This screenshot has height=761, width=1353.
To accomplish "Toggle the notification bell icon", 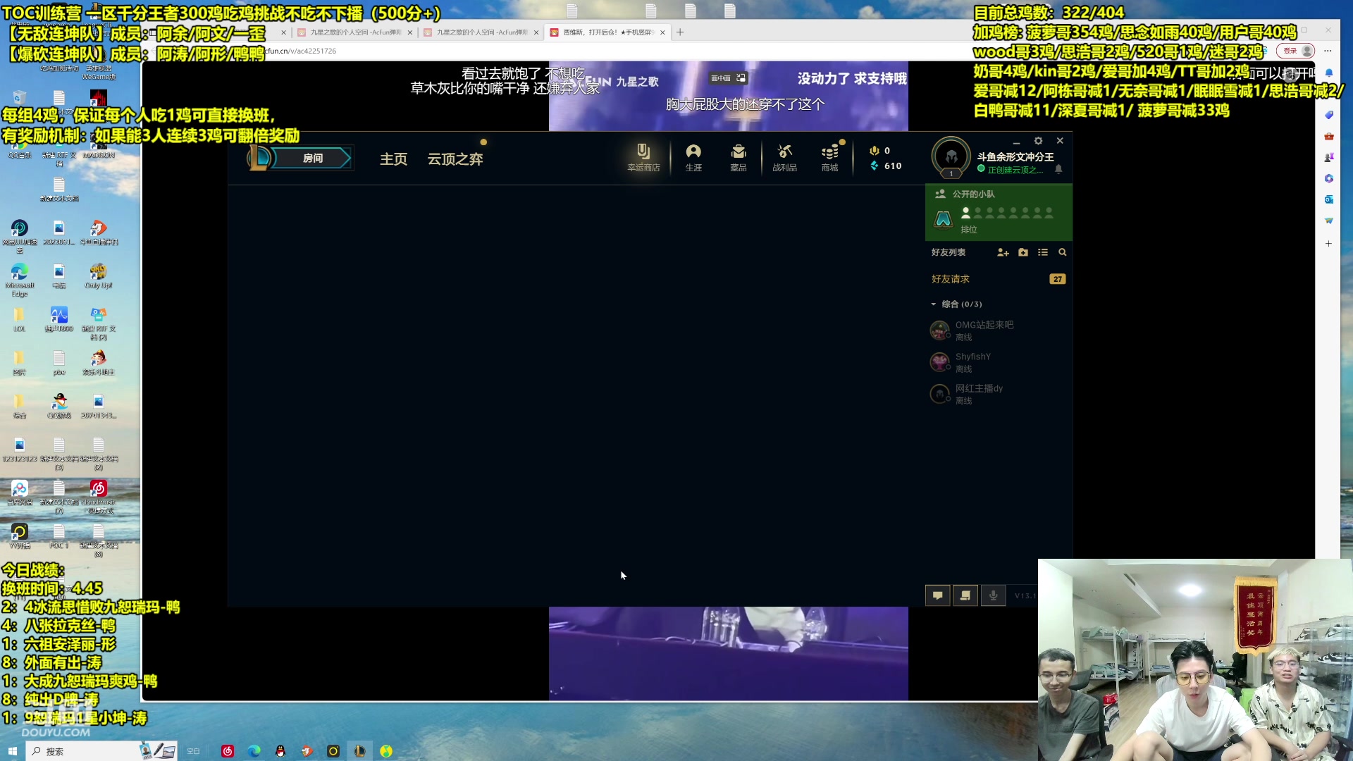I will 1058,169.
